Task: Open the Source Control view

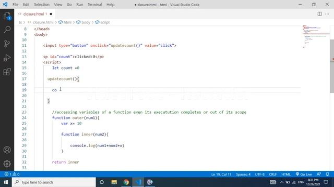Action: tap(7, 44)
